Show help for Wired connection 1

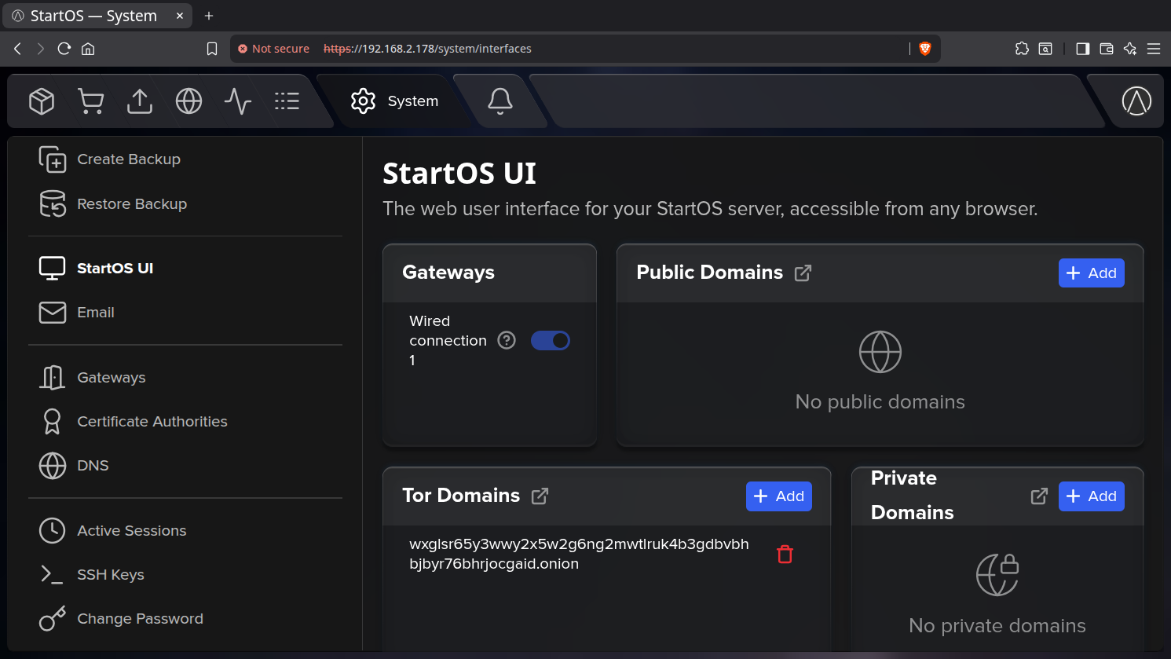[507, 340]
